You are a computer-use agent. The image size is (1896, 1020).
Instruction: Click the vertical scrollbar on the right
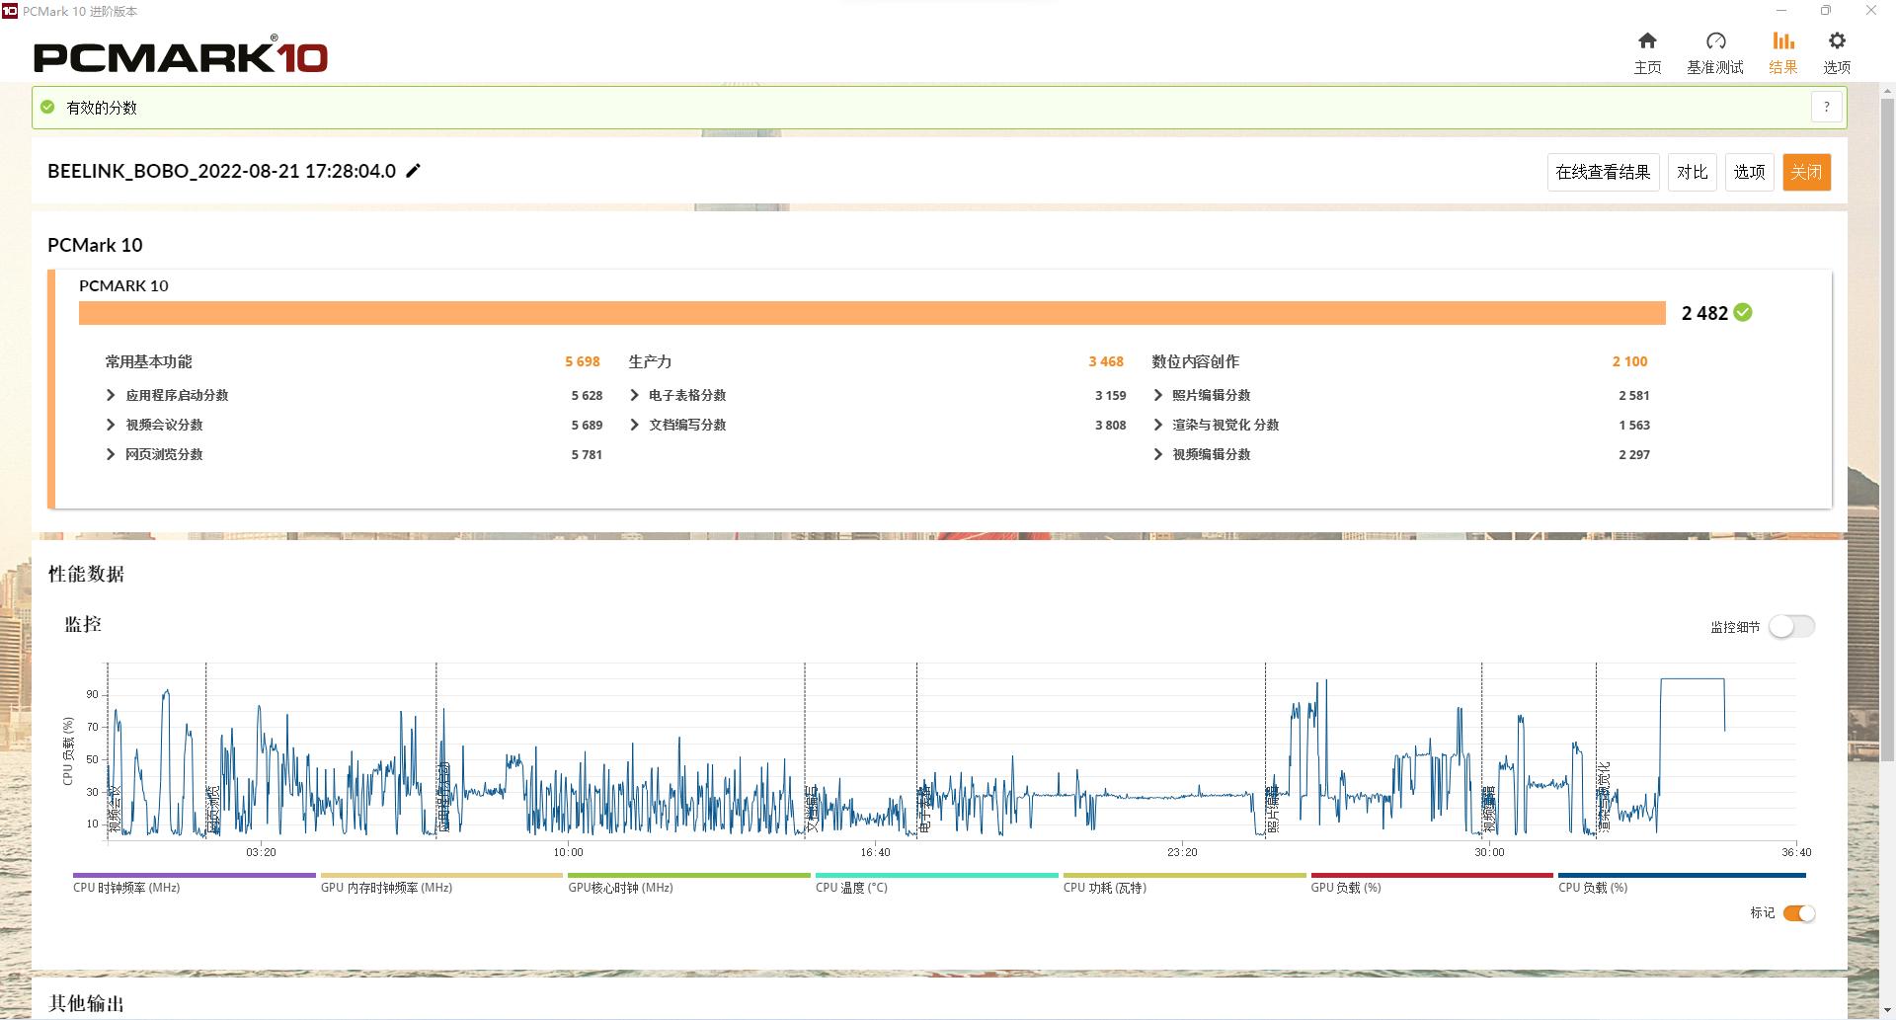pos(1887,425)
